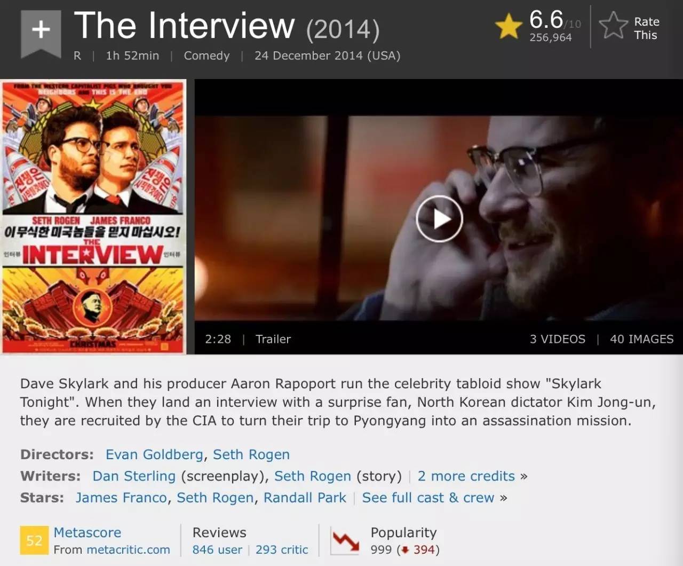Open Seth Rogen in Directors row
Screen dimensions: 683x566
pyautogui.click(x=251, y=454)
